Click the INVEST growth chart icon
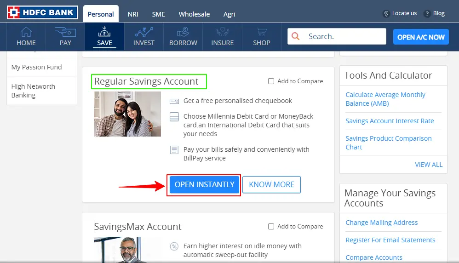The width and height of the screenshot is (459, 263). [144, 32]
